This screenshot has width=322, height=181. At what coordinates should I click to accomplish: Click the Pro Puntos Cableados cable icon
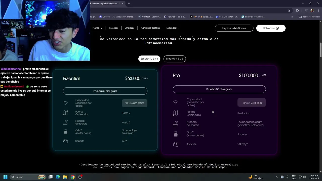176,113
